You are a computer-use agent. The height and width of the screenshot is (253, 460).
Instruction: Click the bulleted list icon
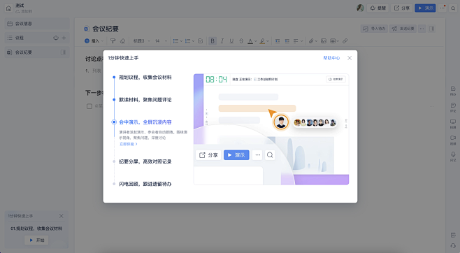tap(175, 41)
